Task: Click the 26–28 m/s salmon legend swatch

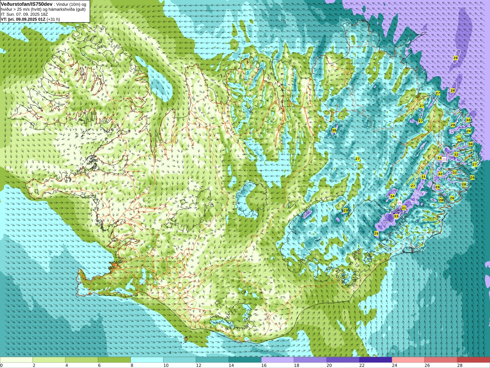Action: (x=441, y=360)
